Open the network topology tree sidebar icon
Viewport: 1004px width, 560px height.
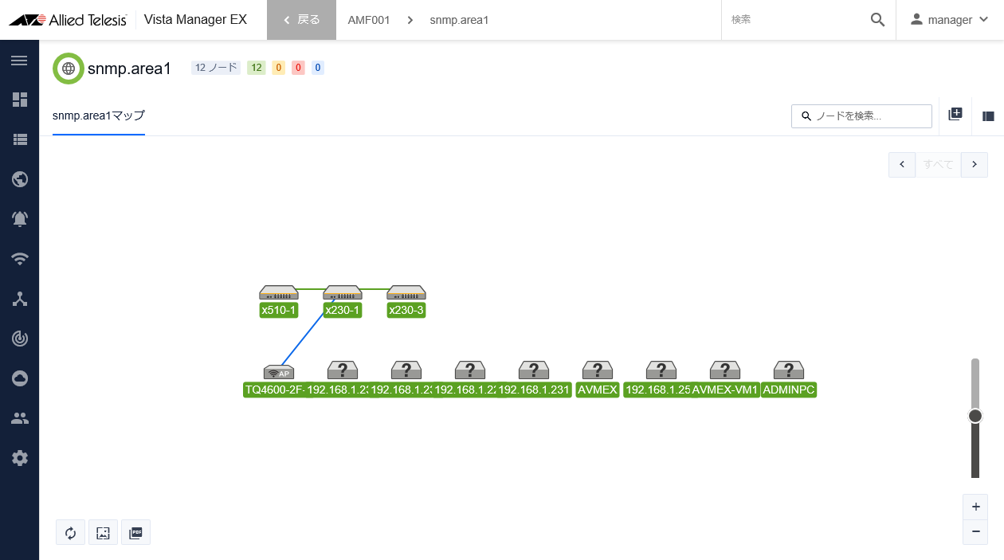coord(20,299)
